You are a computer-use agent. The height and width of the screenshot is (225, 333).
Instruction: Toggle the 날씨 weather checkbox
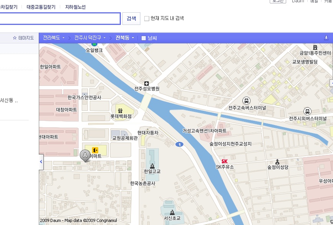(x=144, y=38)
